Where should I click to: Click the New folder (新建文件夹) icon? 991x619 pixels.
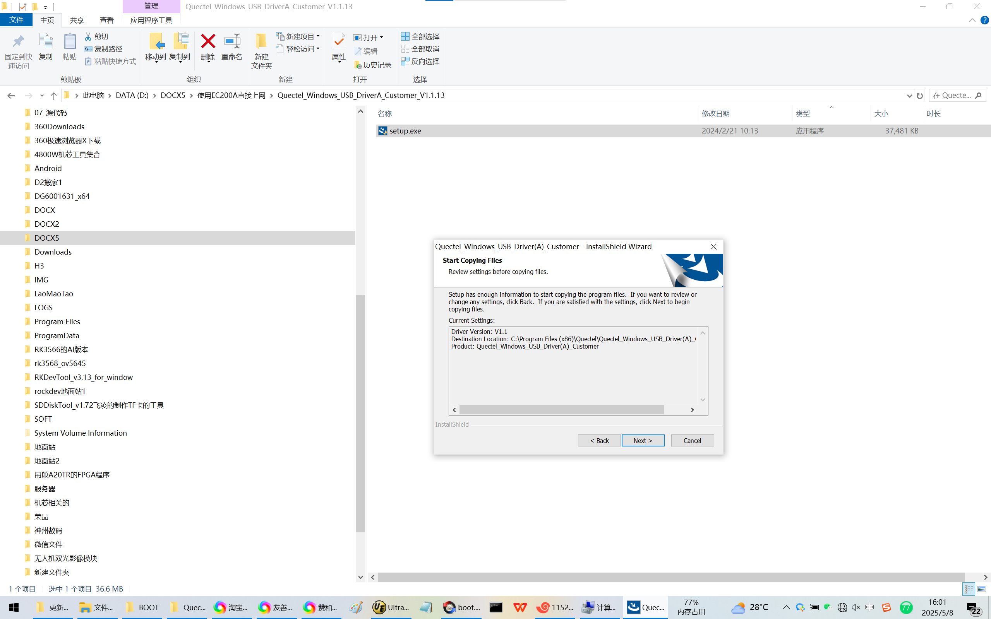tap(261, 42)
